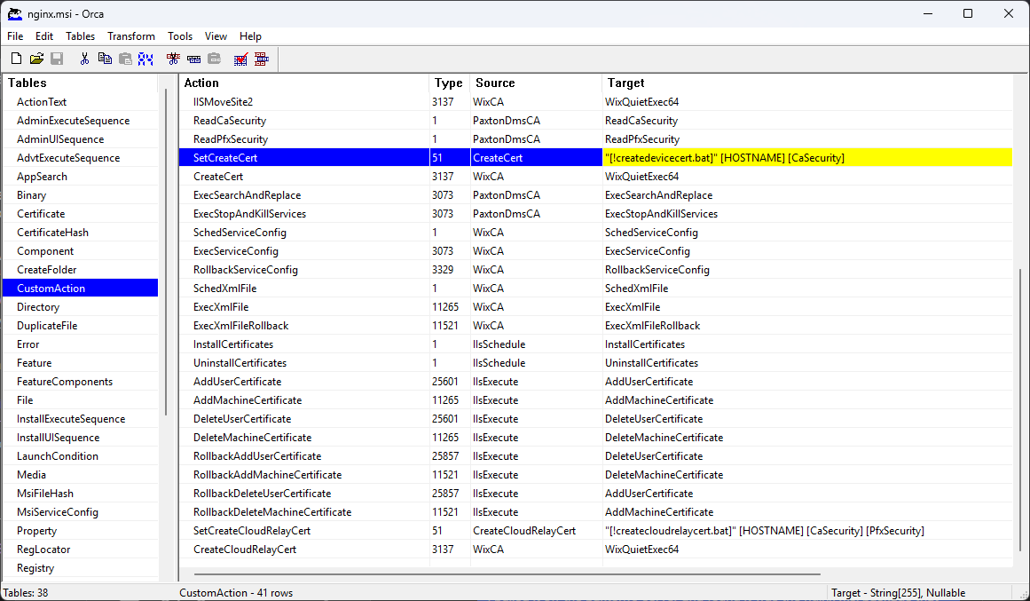
Task: Click the New file toolbar icon
Action: (x=16, y=59)
